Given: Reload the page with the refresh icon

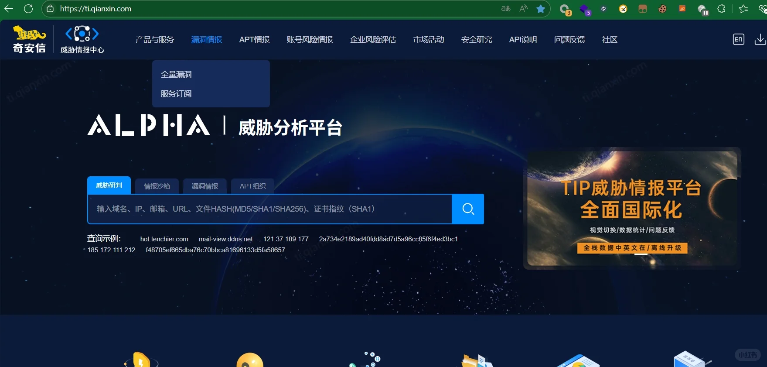Looking at the screenshot, I should pos(28,9).
